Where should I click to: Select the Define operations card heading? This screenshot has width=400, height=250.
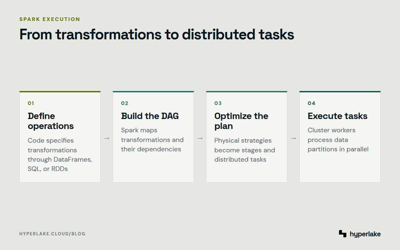[51, 121]
